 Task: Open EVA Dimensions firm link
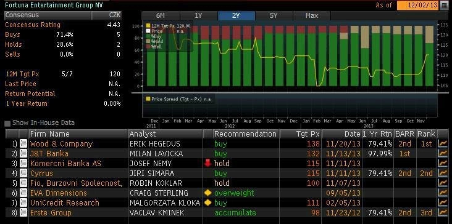pyautogui.click(x=59, y=193)
